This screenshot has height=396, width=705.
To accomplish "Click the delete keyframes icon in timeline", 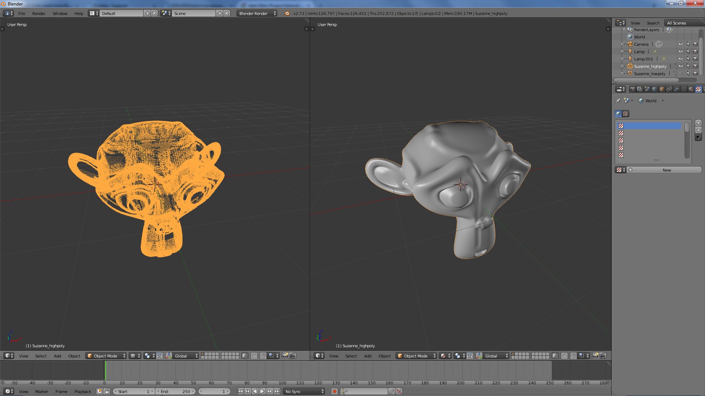I will tap(399, 391).
